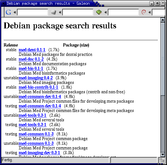Focus the input field after Debian swirl icon
This screenshot has width=167, height=165.
[159, 12]
